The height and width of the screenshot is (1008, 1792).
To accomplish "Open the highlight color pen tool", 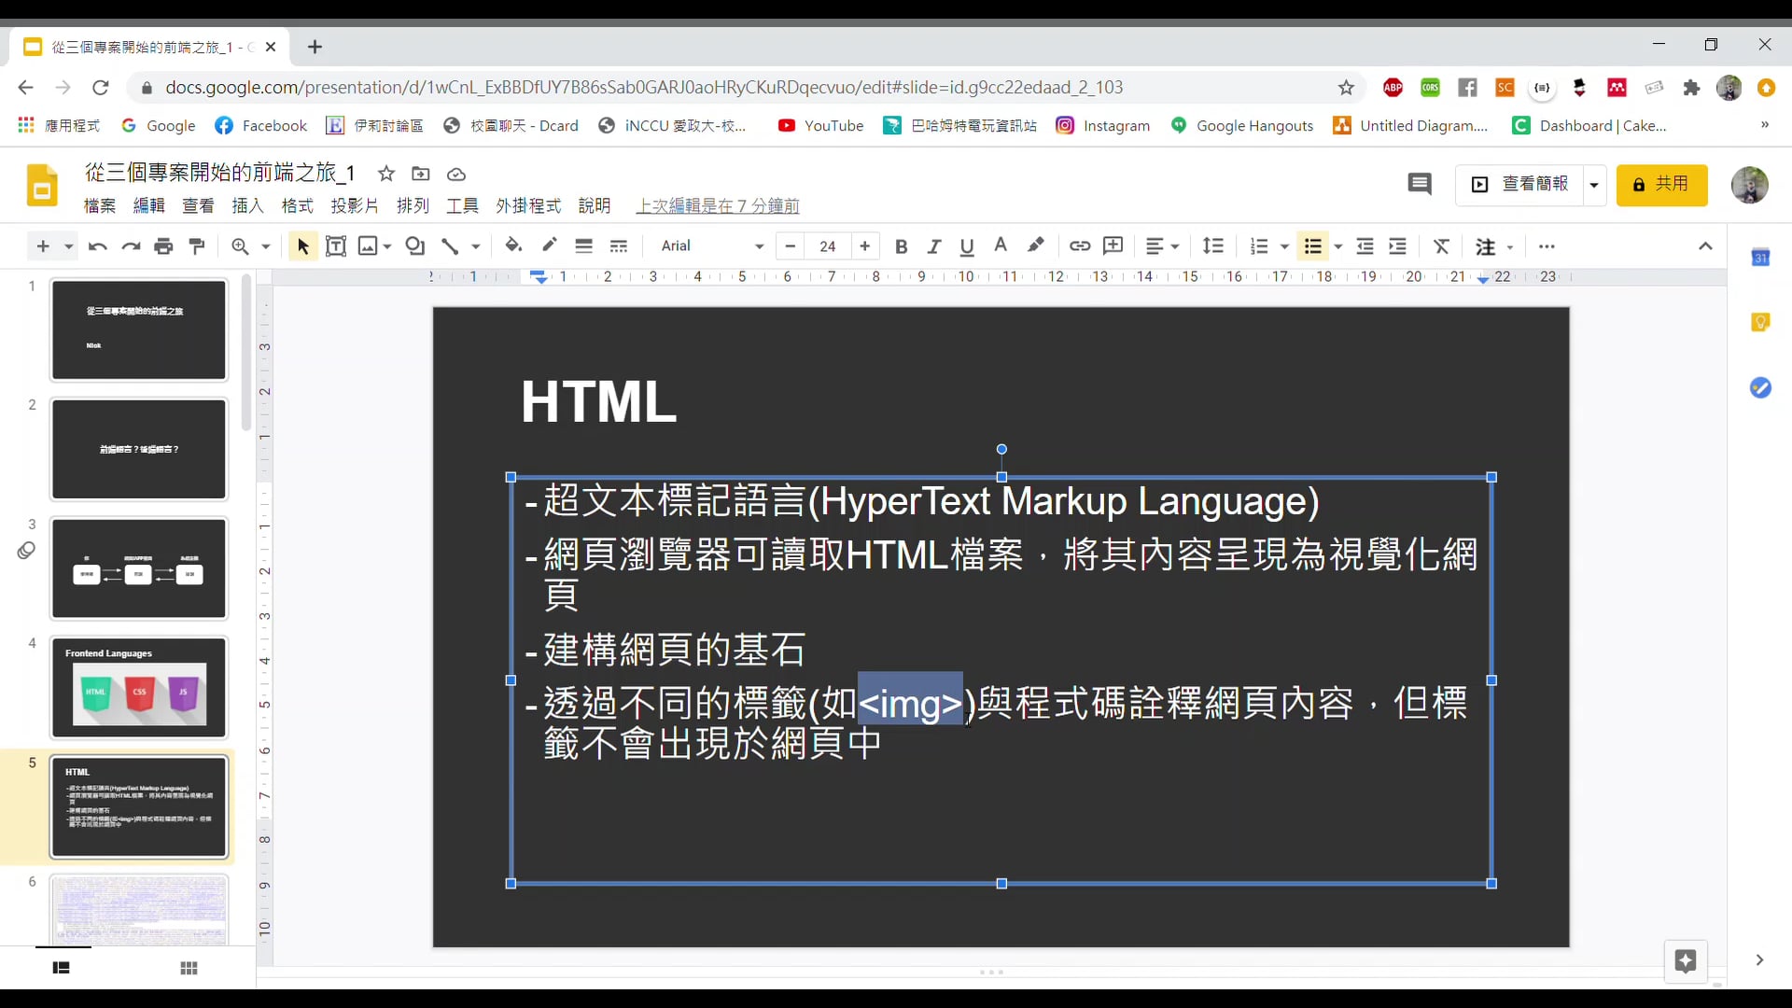I will tap(1035, 246).
